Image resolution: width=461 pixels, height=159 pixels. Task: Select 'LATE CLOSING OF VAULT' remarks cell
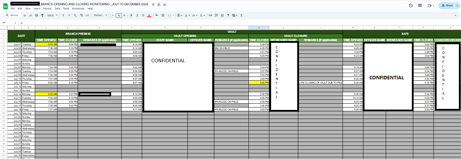pos(320,82)
